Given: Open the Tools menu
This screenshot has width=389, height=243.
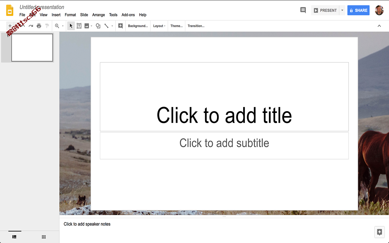Looking at the screenshot, I should 113,15.
